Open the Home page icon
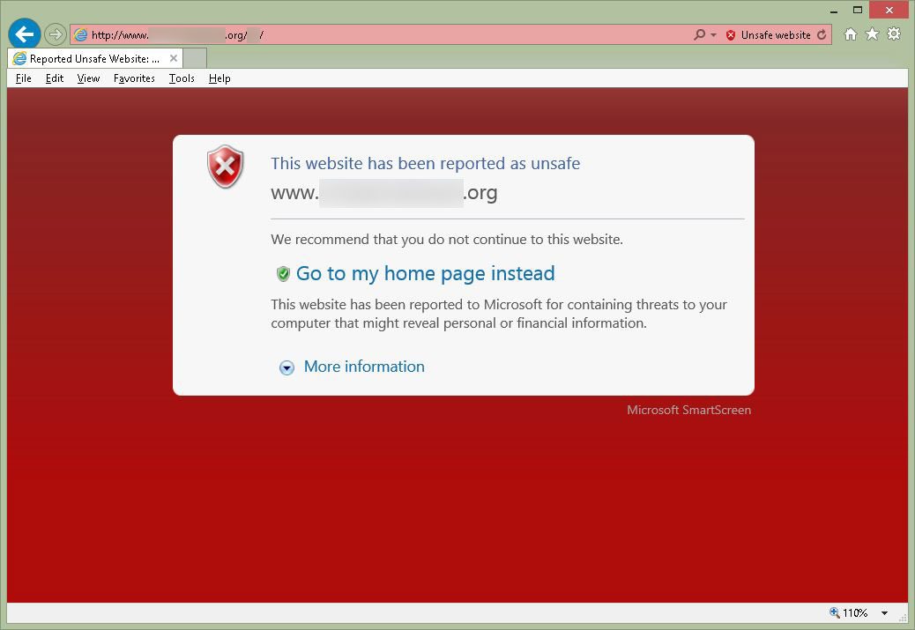This screenshot has height=630, width=915. point(851,34)
